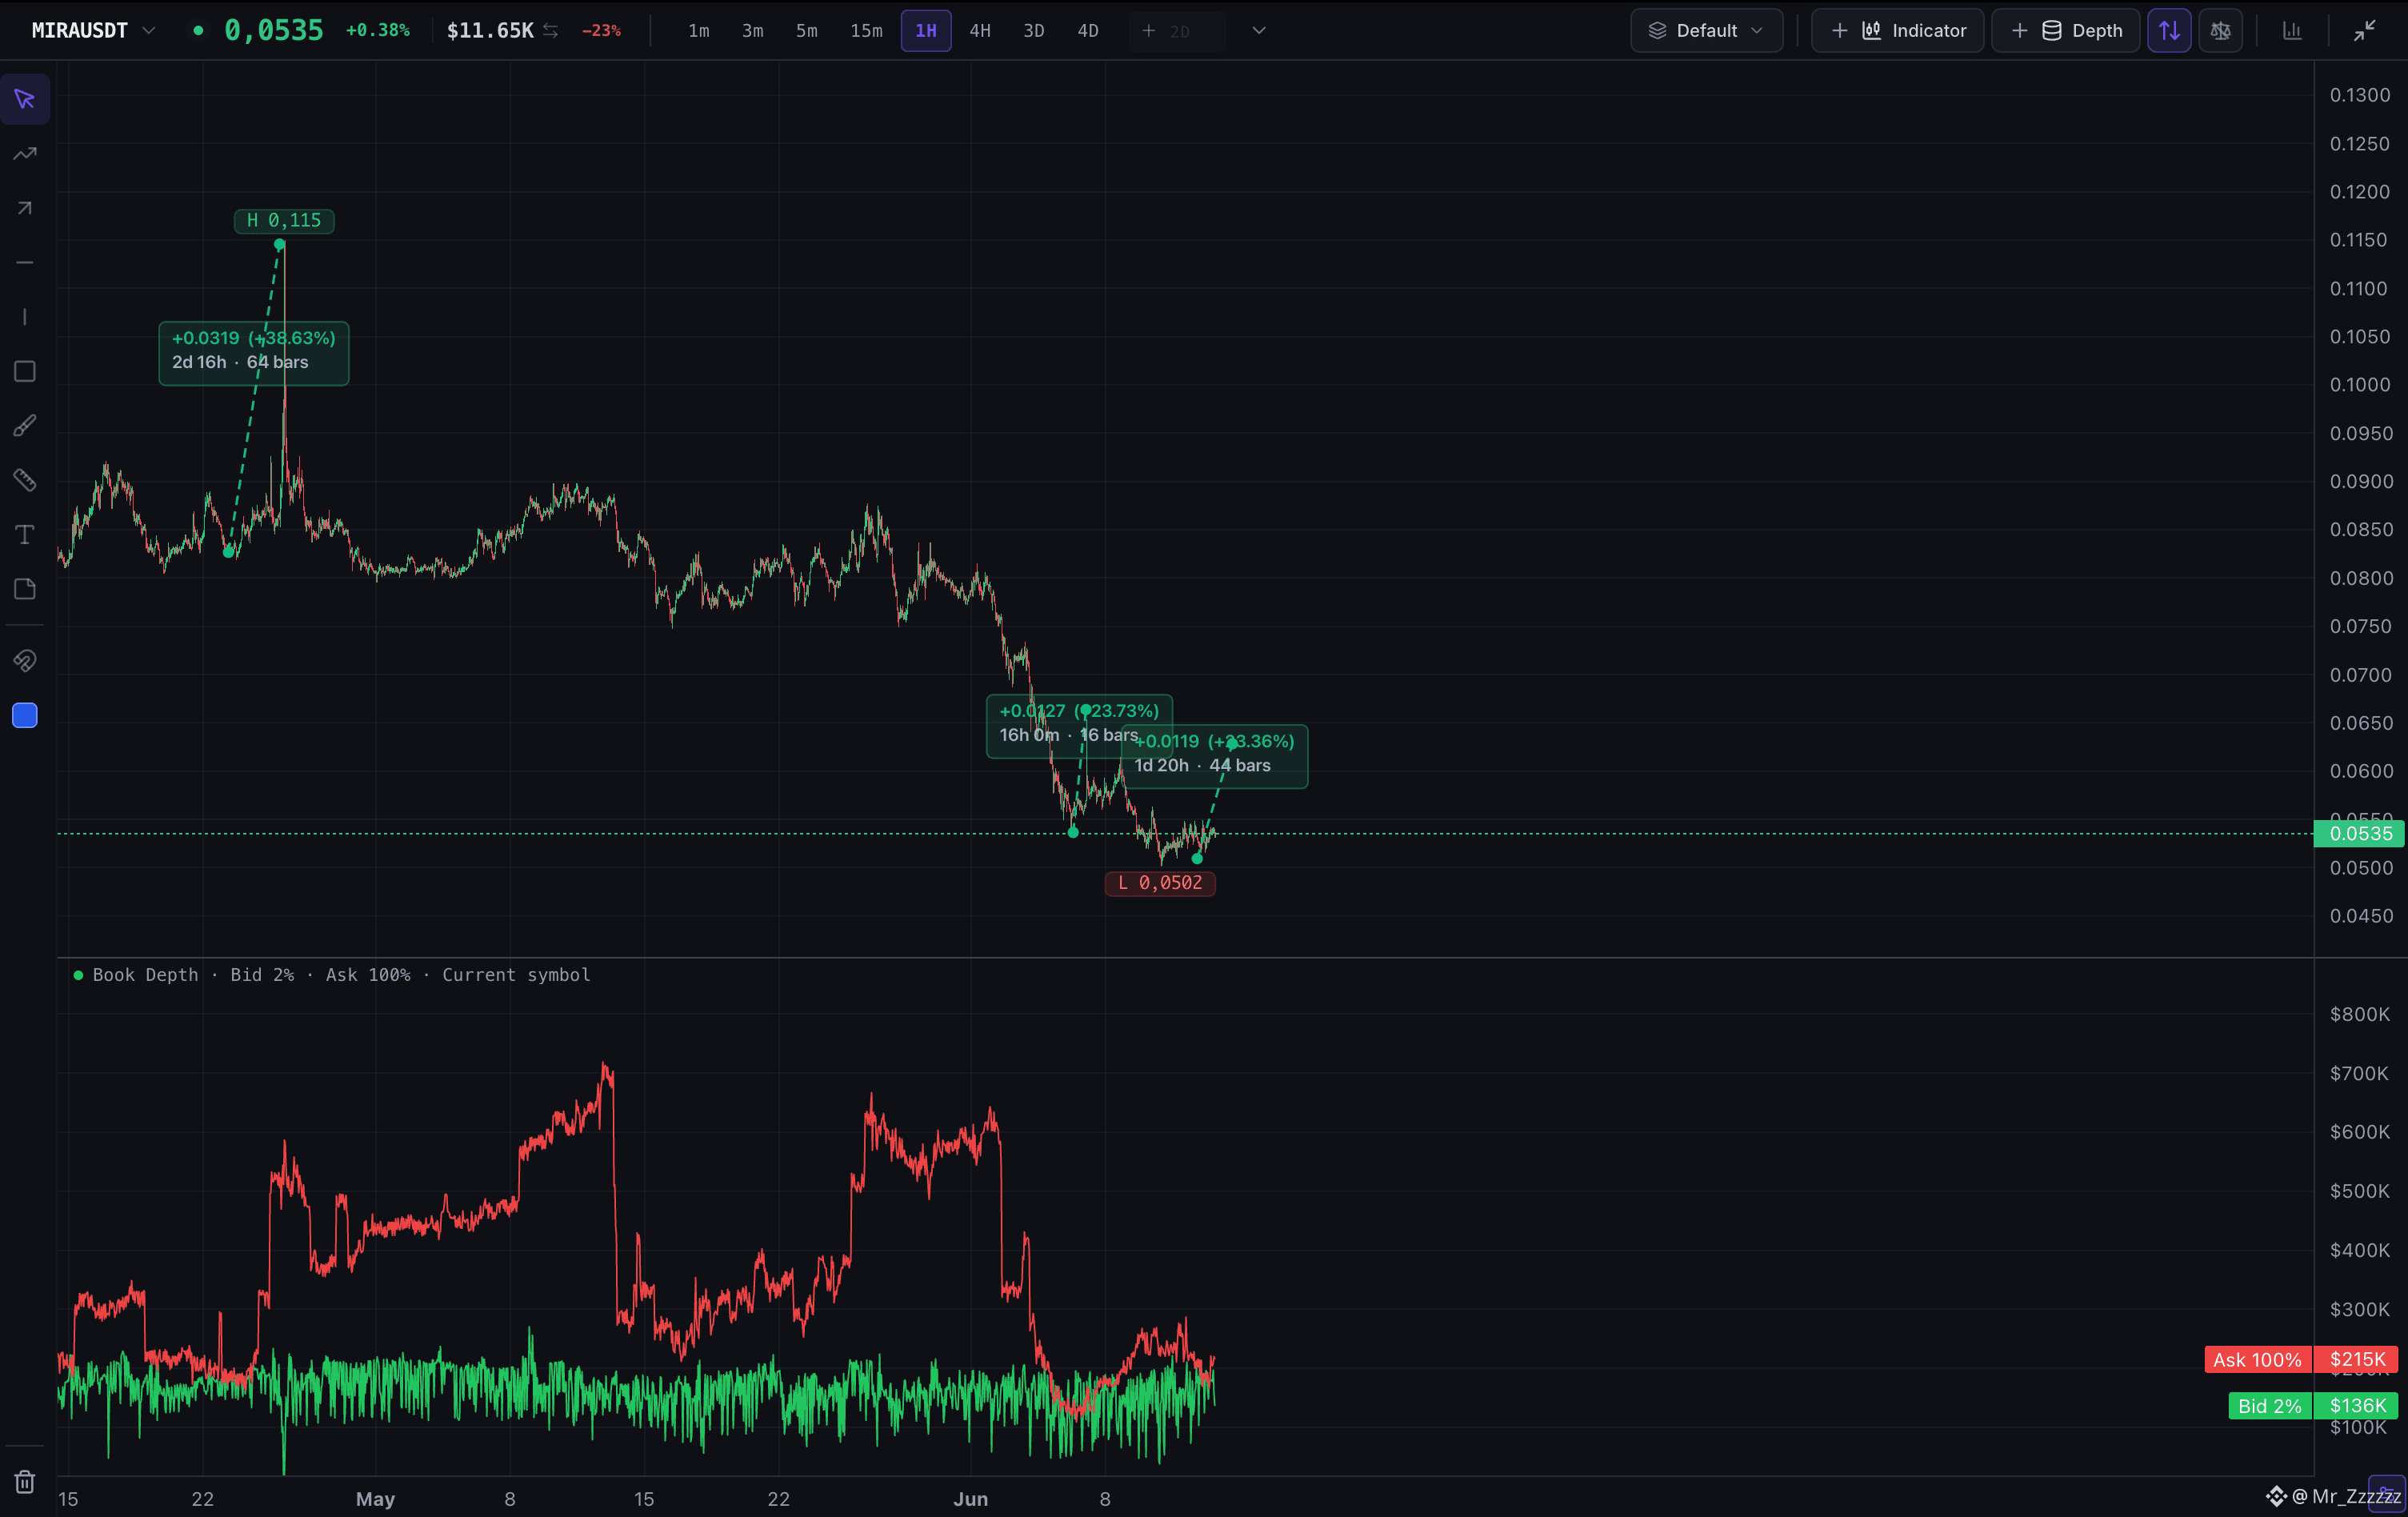The height and width of the screenshot is (1517, 2408).
Task: Open the MIRAUSDT symbol selector
Action: (x=93, y=31)
